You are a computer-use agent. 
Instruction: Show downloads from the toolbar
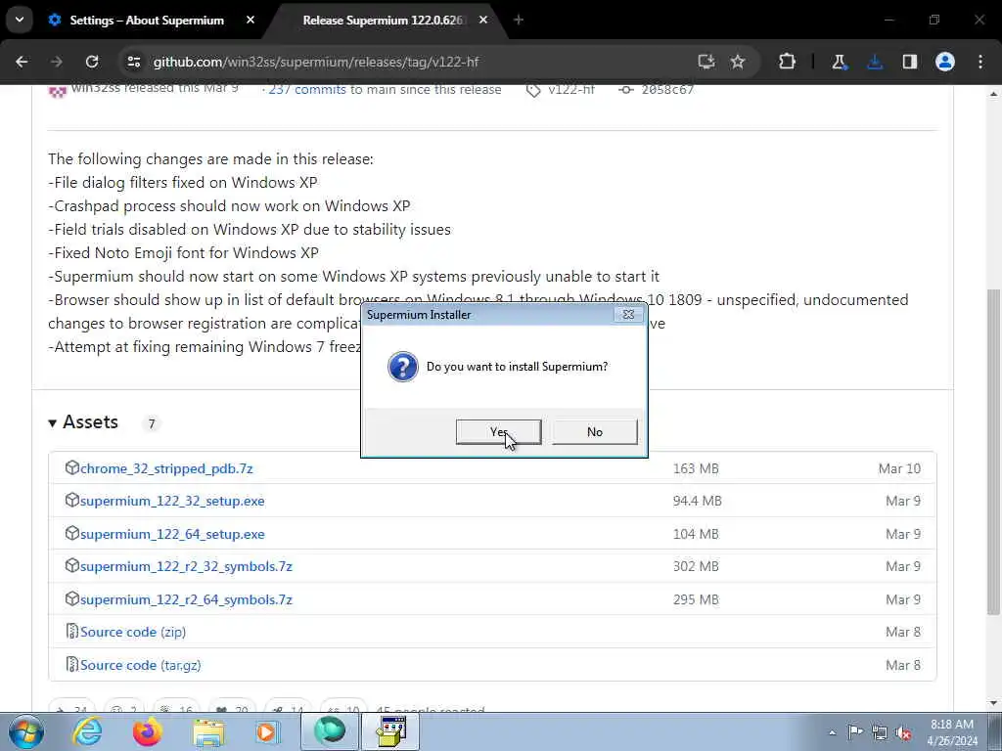pyautogui.click(x=875, y=62)
